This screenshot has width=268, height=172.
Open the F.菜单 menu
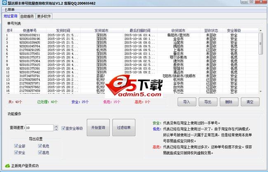coord(10,10)
